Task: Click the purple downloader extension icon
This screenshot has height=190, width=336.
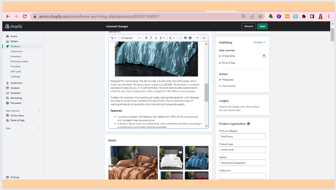Action: (279, 16)
